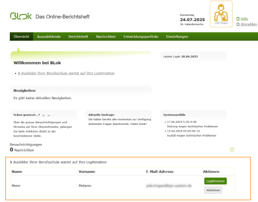The width and height of the screenshot is (258, 202).
Task: Click the Ablehnen button
Action: coord(213,190)
